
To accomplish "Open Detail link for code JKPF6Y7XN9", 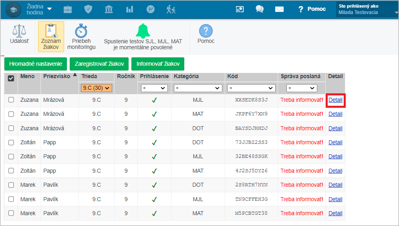I will point(335,114).
